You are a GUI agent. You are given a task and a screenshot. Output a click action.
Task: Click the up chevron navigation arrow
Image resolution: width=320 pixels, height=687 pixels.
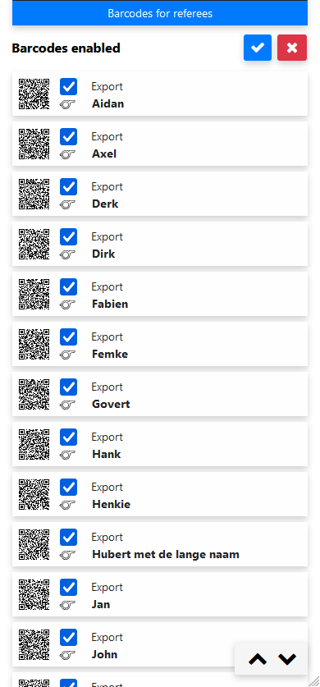[258, 659]
